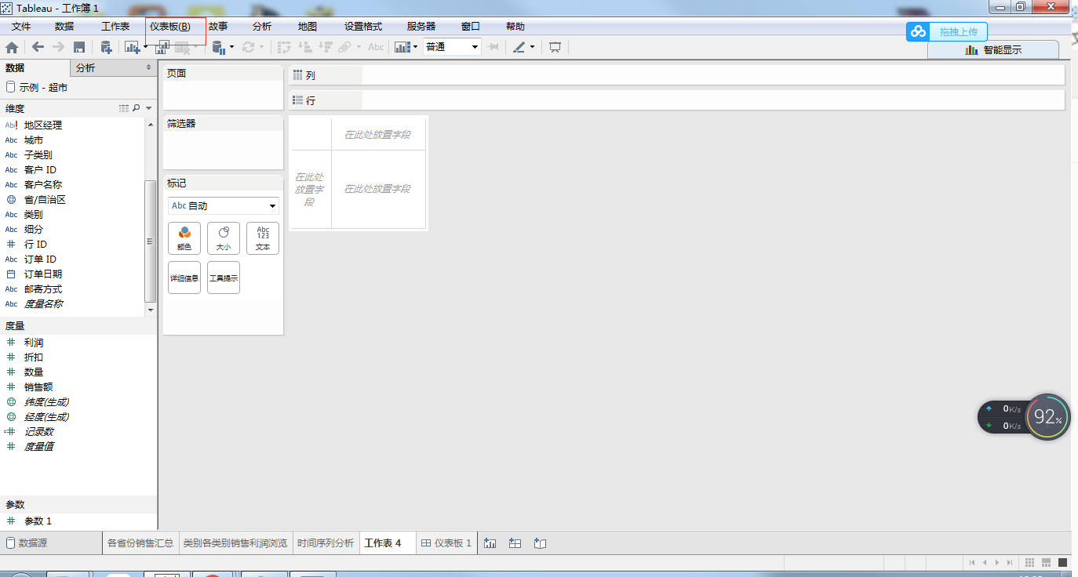Open the new worksheet icon's dropdown arrow
The image size is (1078, 577).
pyautogui.click(x=145, y=47)
